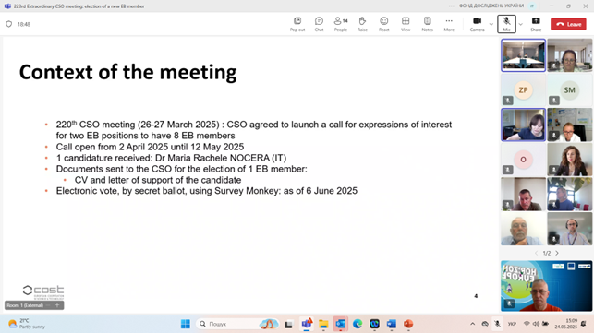This screenshot has width=594, height=333.
Task: Select the ZP participant tile
Action: tap(523, 90)
